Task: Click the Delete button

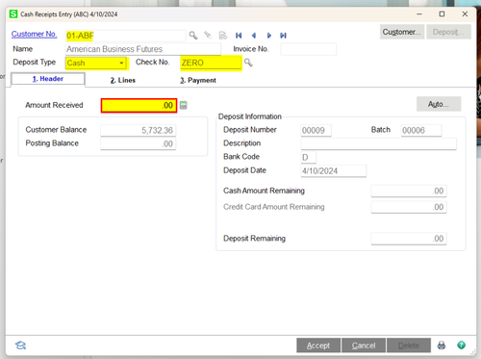Action: 409,346
